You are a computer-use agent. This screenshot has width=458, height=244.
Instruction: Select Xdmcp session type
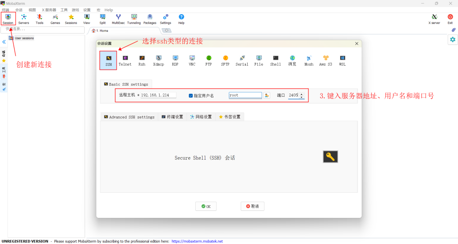(x=159, y=61)
